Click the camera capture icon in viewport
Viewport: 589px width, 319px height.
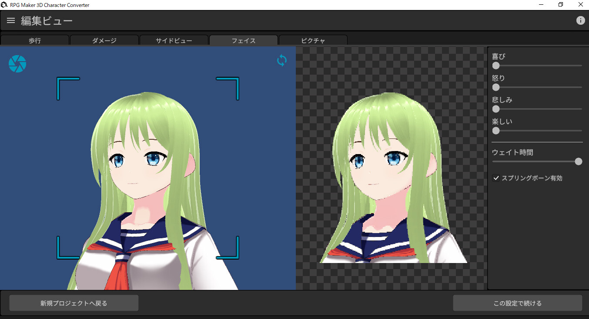[x=17, y=63]
